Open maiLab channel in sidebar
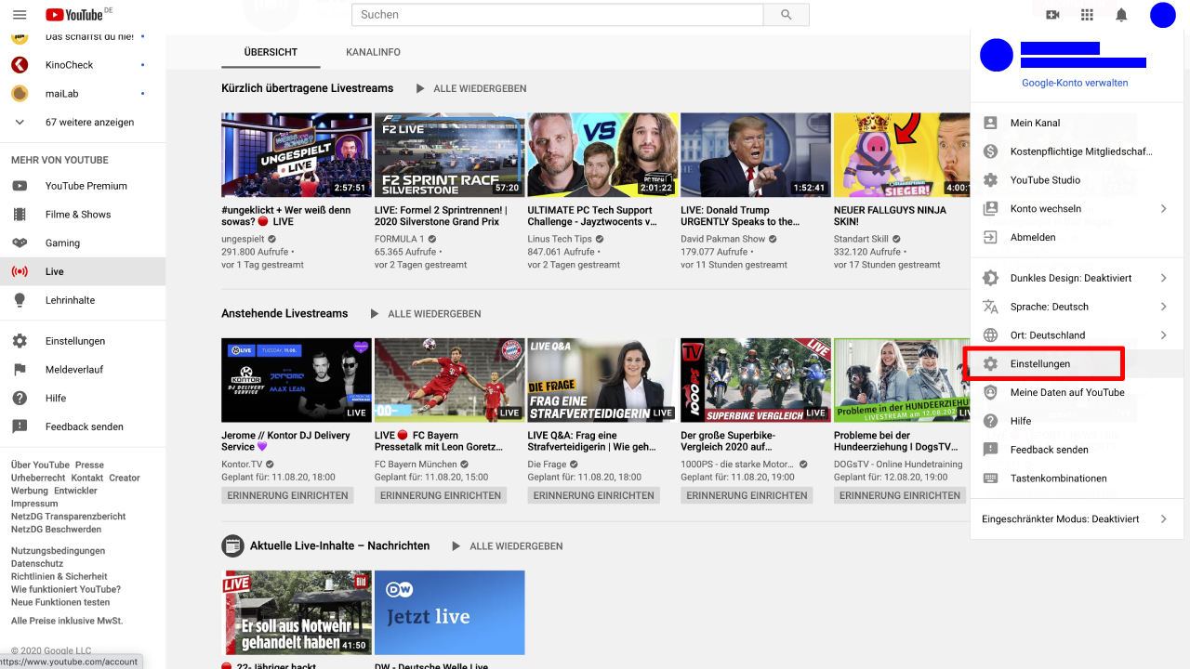 point(83,94)
